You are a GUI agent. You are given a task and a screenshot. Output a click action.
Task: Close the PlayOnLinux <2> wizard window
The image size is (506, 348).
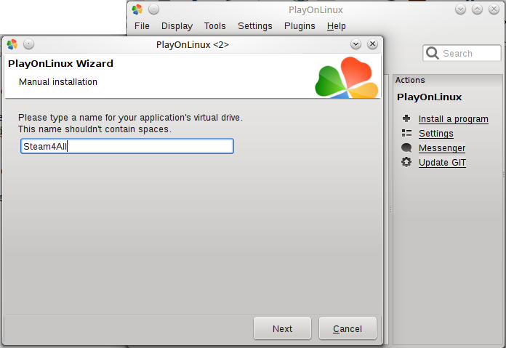point(372,44)
